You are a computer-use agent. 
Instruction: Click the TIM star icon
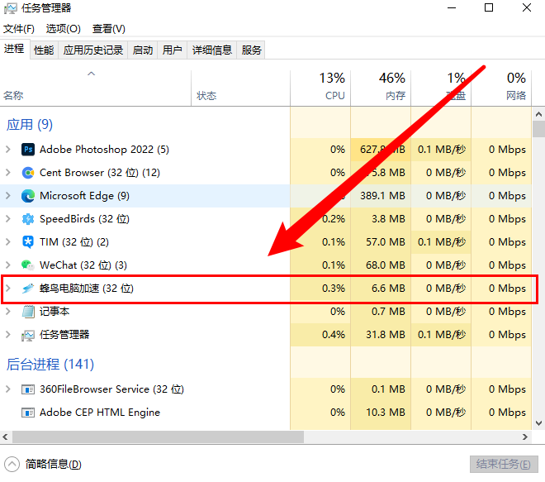pos(28,242)
